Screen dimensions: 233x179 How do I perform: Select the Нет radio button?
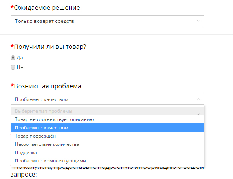click(x=13, y=67)
